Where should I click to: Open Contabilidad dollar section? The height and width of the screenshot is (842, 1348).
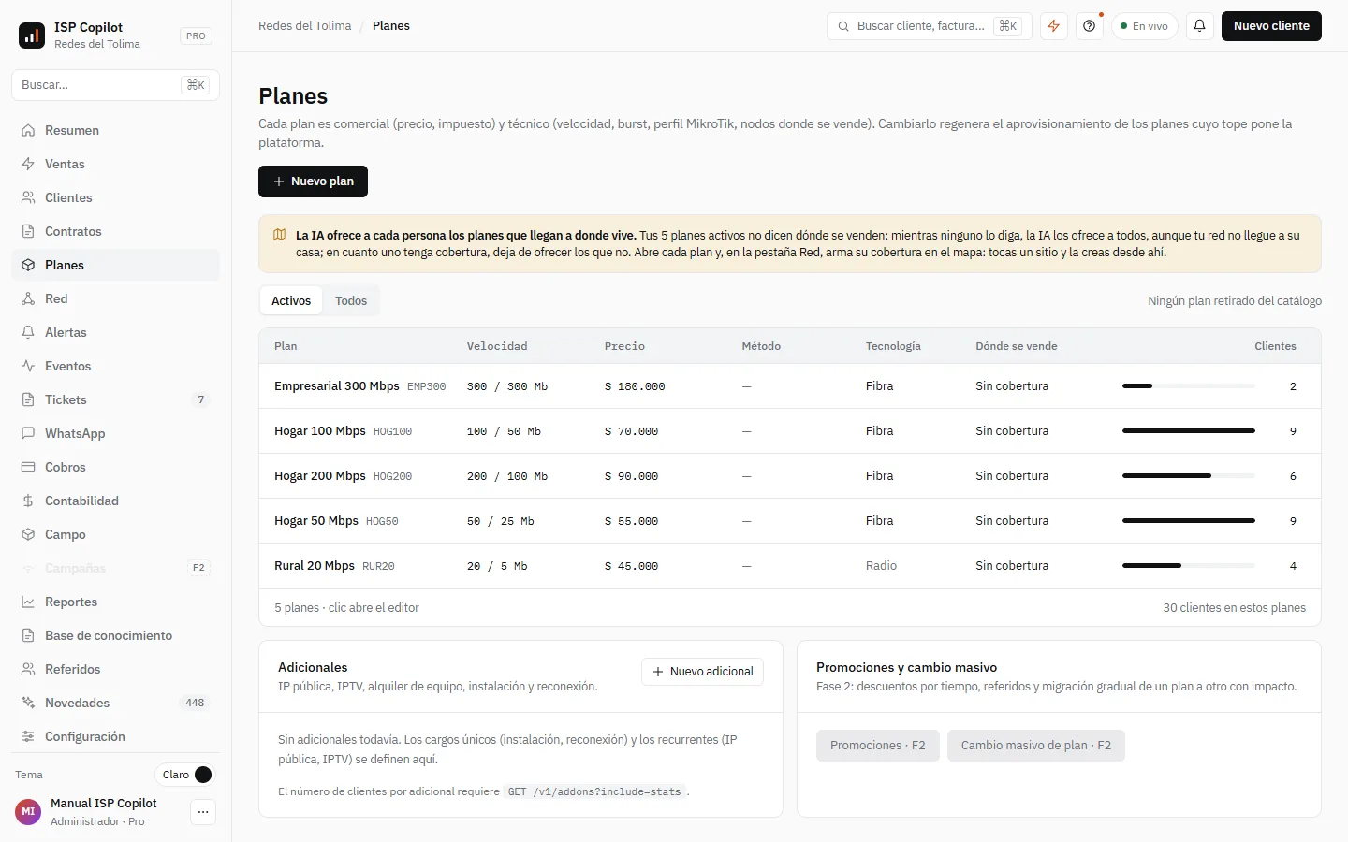point(115,501)
